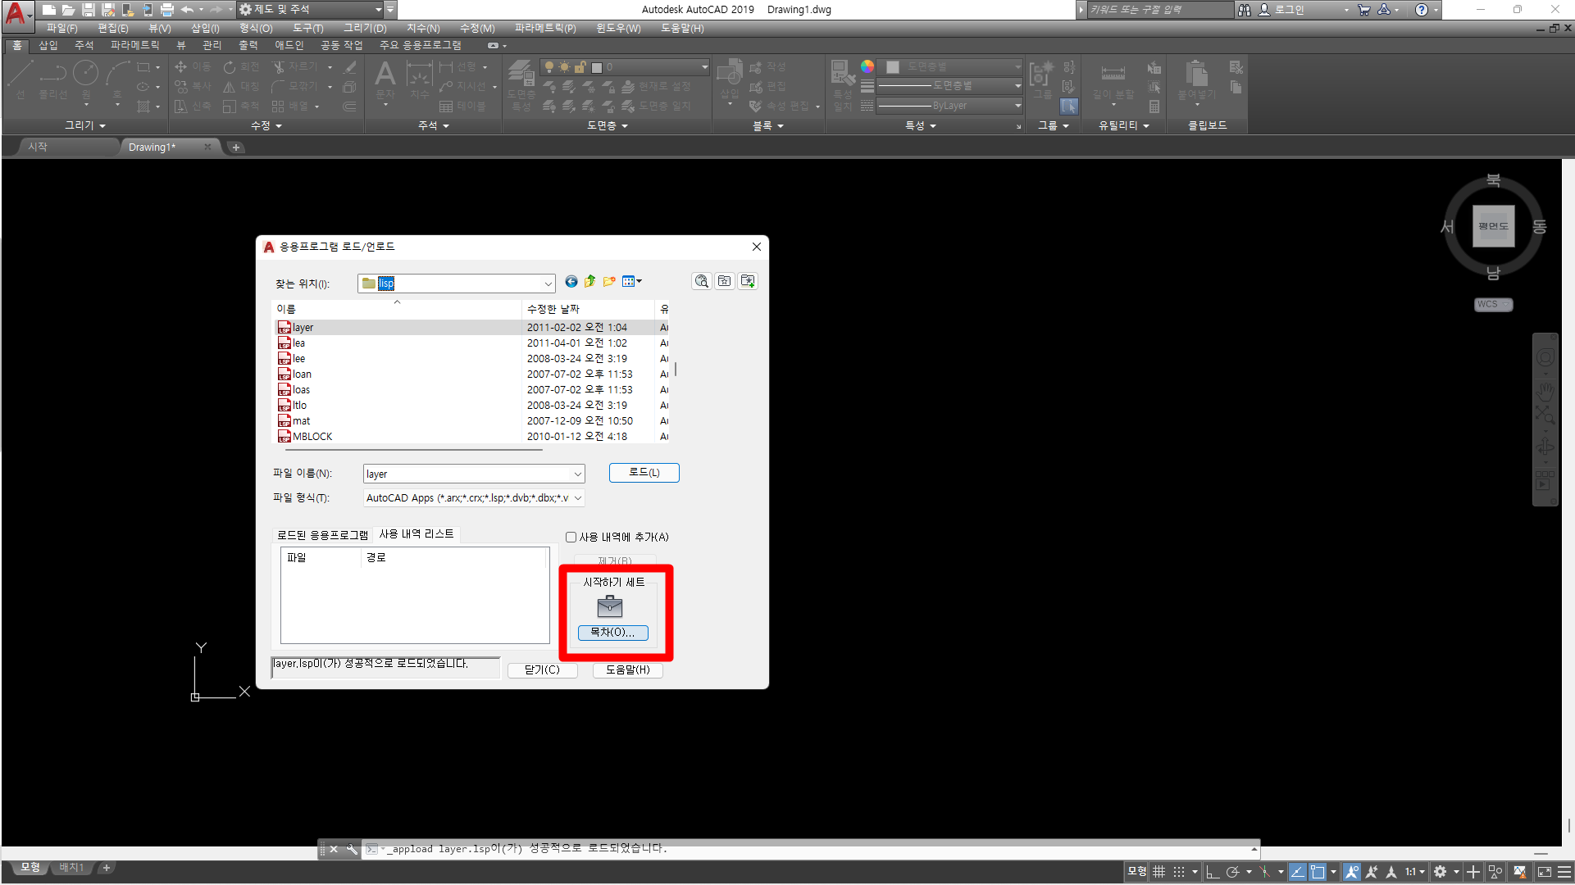The width and height of the screenshot is (1575, 885).
Task: Open the 파일 형식 dropdown
Action: pos(578,498)
